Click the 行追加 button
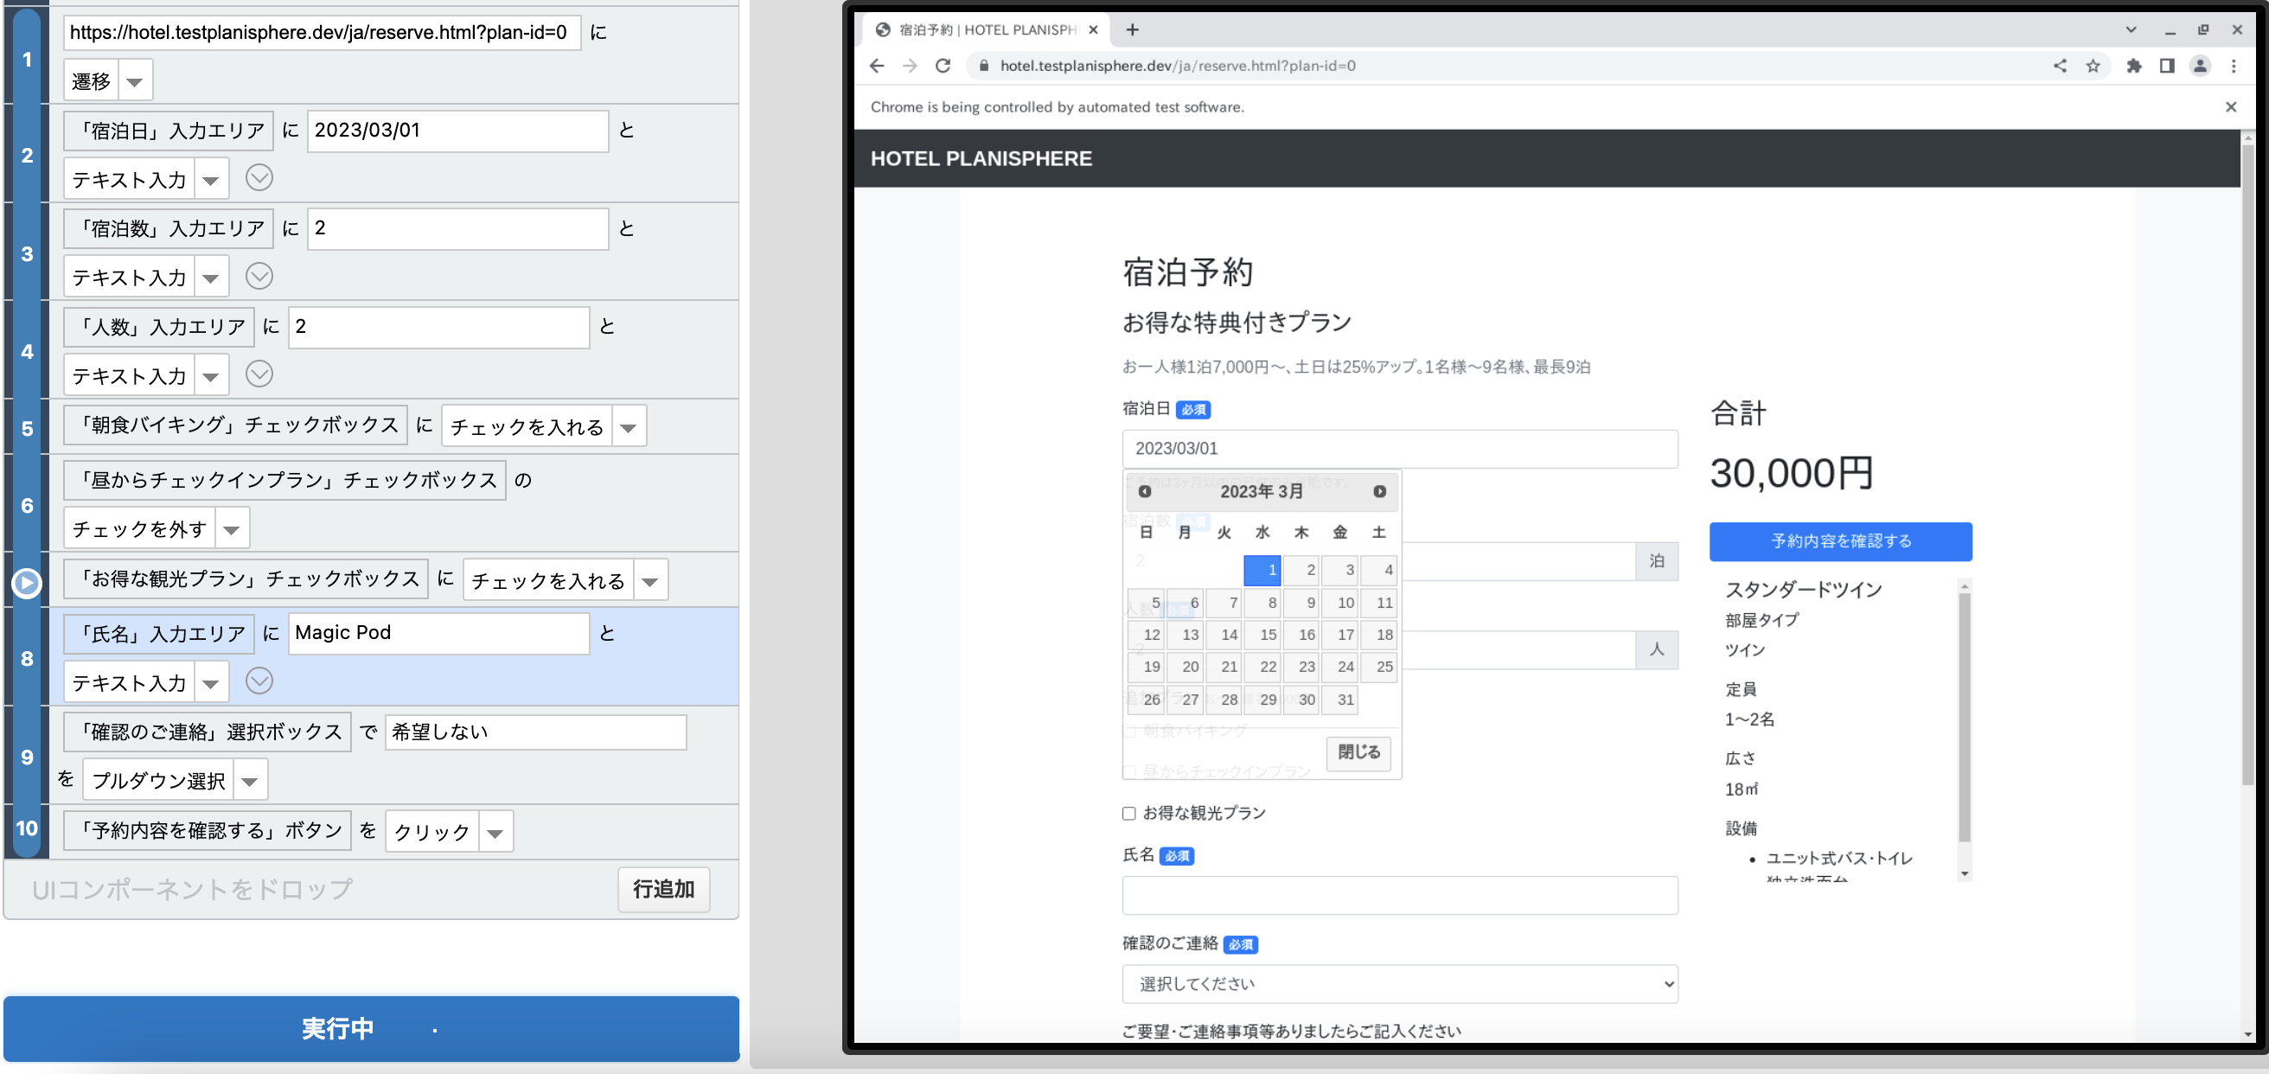This screenshot has width=2269, height=1074. pyautogui.click(x=663, y=889)
